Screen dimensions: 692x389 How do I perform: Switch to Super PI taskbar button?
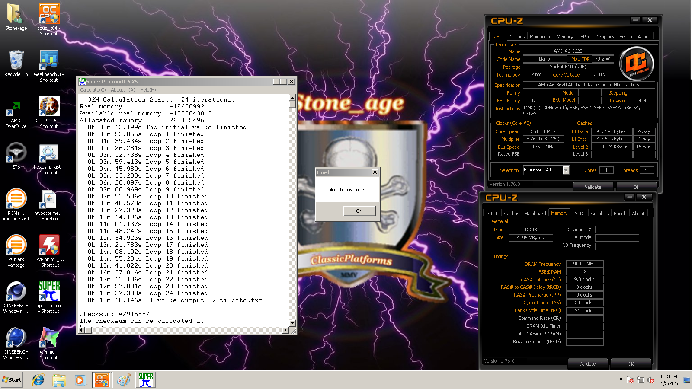coord(146,380)
